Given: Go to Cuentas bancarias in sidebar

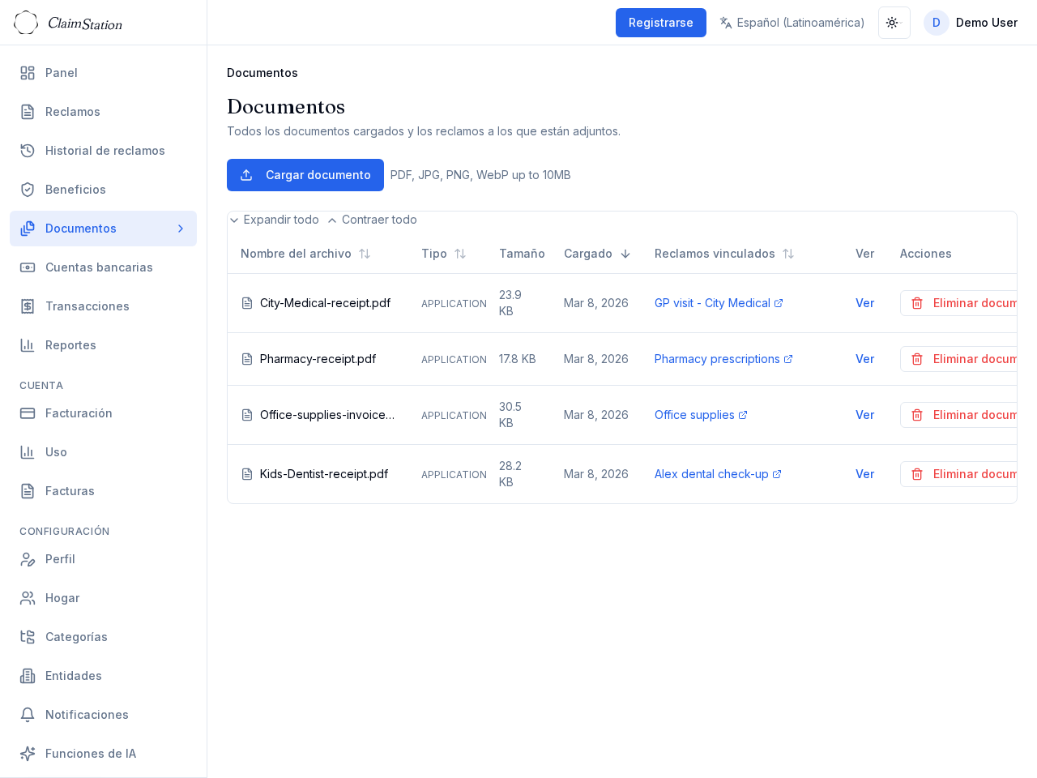Looking at the screenshot, I should pos(99,267).
